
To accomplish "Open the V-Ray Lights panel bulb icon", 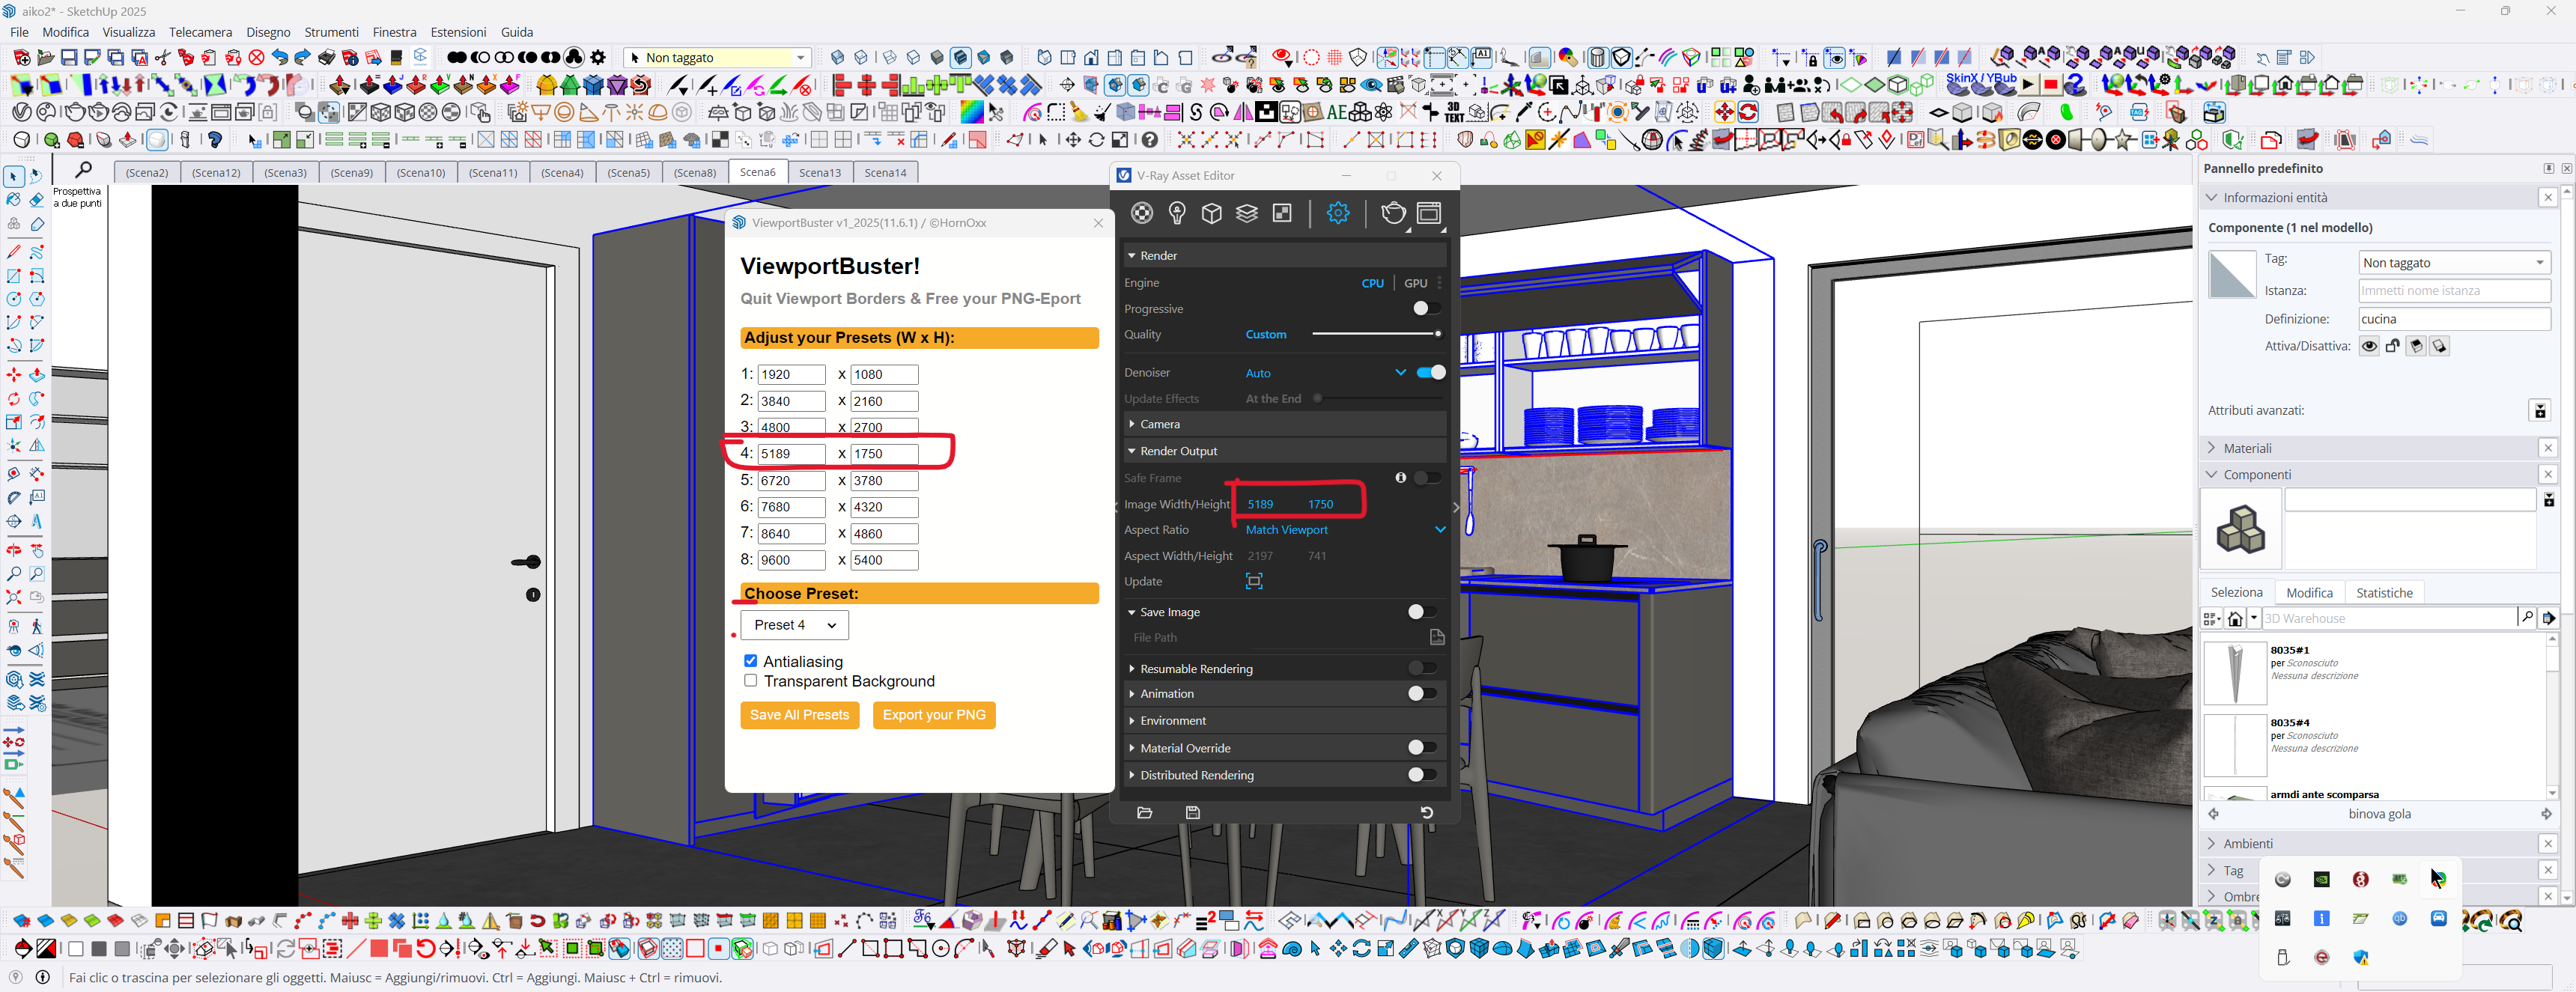I will [x=1177, y=213].
